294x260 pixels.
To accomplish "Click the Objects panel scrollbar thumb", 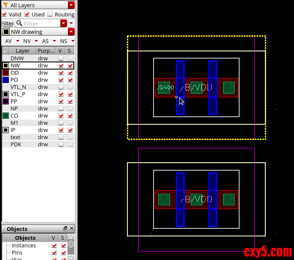I will pyautogui.click(x=71, y=245).
